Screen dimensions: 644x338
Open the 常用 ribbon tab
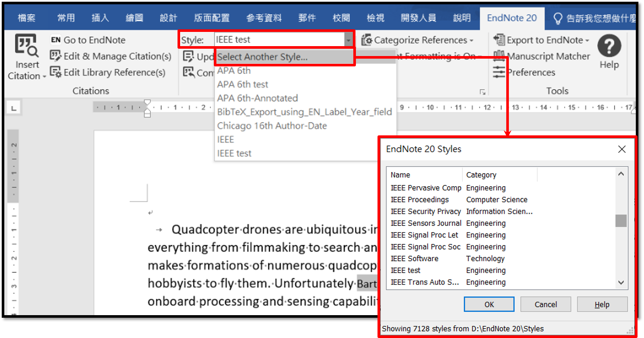(66, 18)
